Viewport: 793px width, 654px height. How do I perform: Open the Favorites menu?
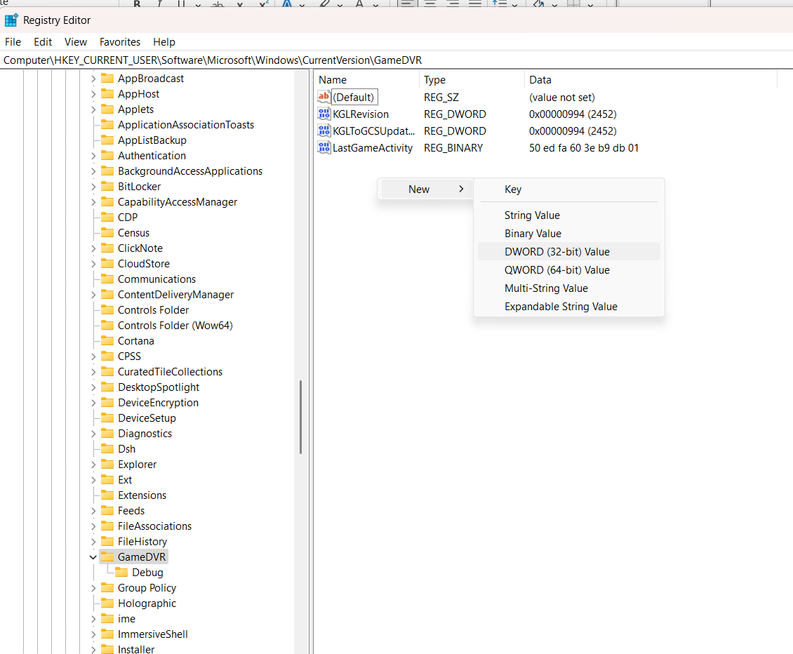pyautogui.click(x=120, y=42)
